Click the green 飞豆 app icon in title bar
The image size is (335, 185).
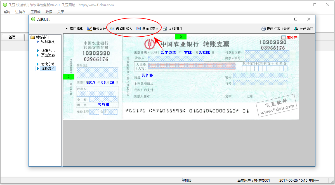tap(5, 5)
